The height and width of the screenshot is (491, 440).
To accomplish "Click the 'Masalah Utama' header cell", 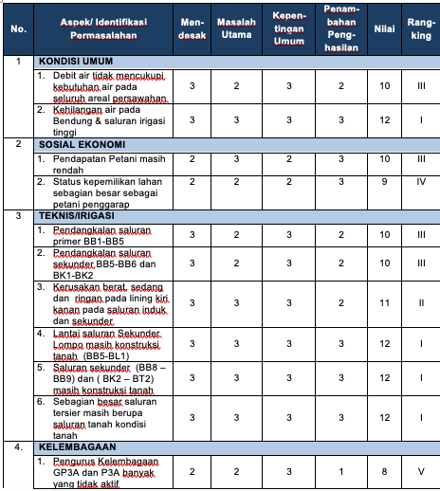I will pos(236,29).
